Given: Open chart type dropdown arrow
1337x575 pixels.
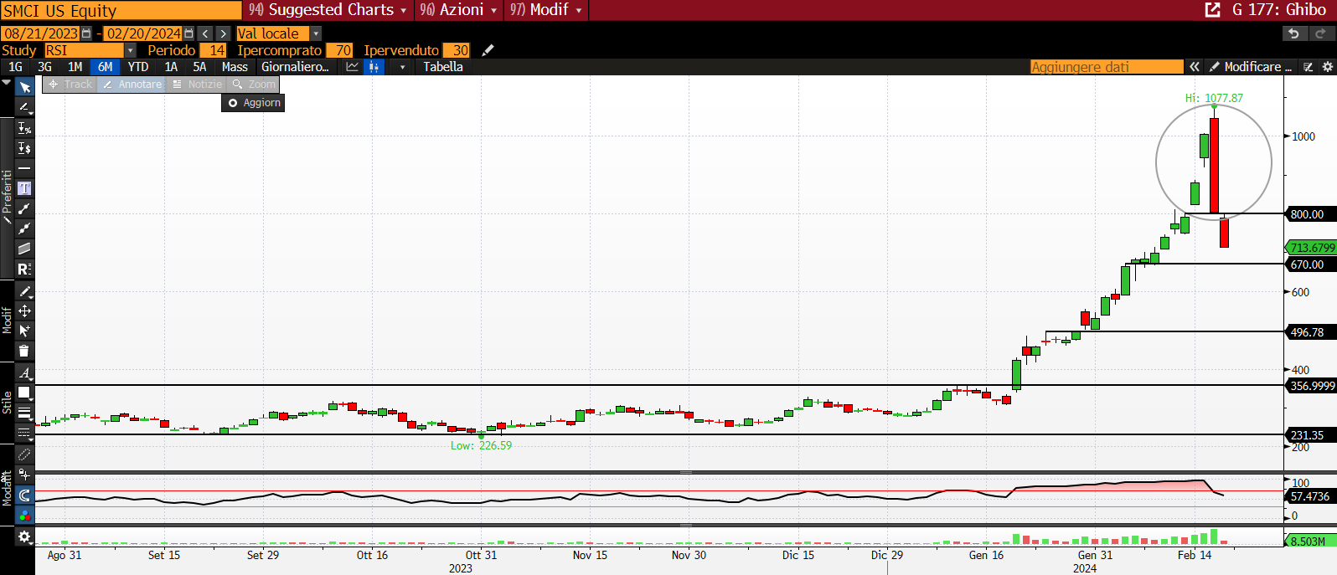Looking at the screenshot, I should pyautogui.click(x=402, y=67).
